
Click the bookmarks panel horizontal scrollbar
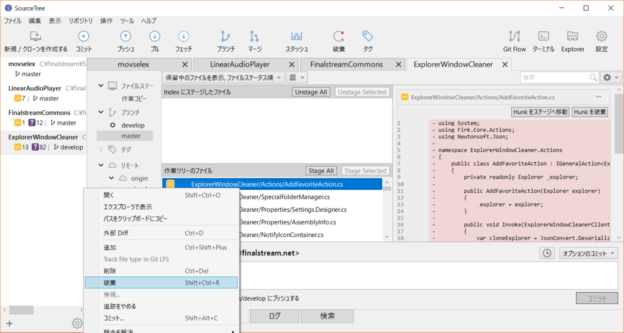(x=21, y=309)
